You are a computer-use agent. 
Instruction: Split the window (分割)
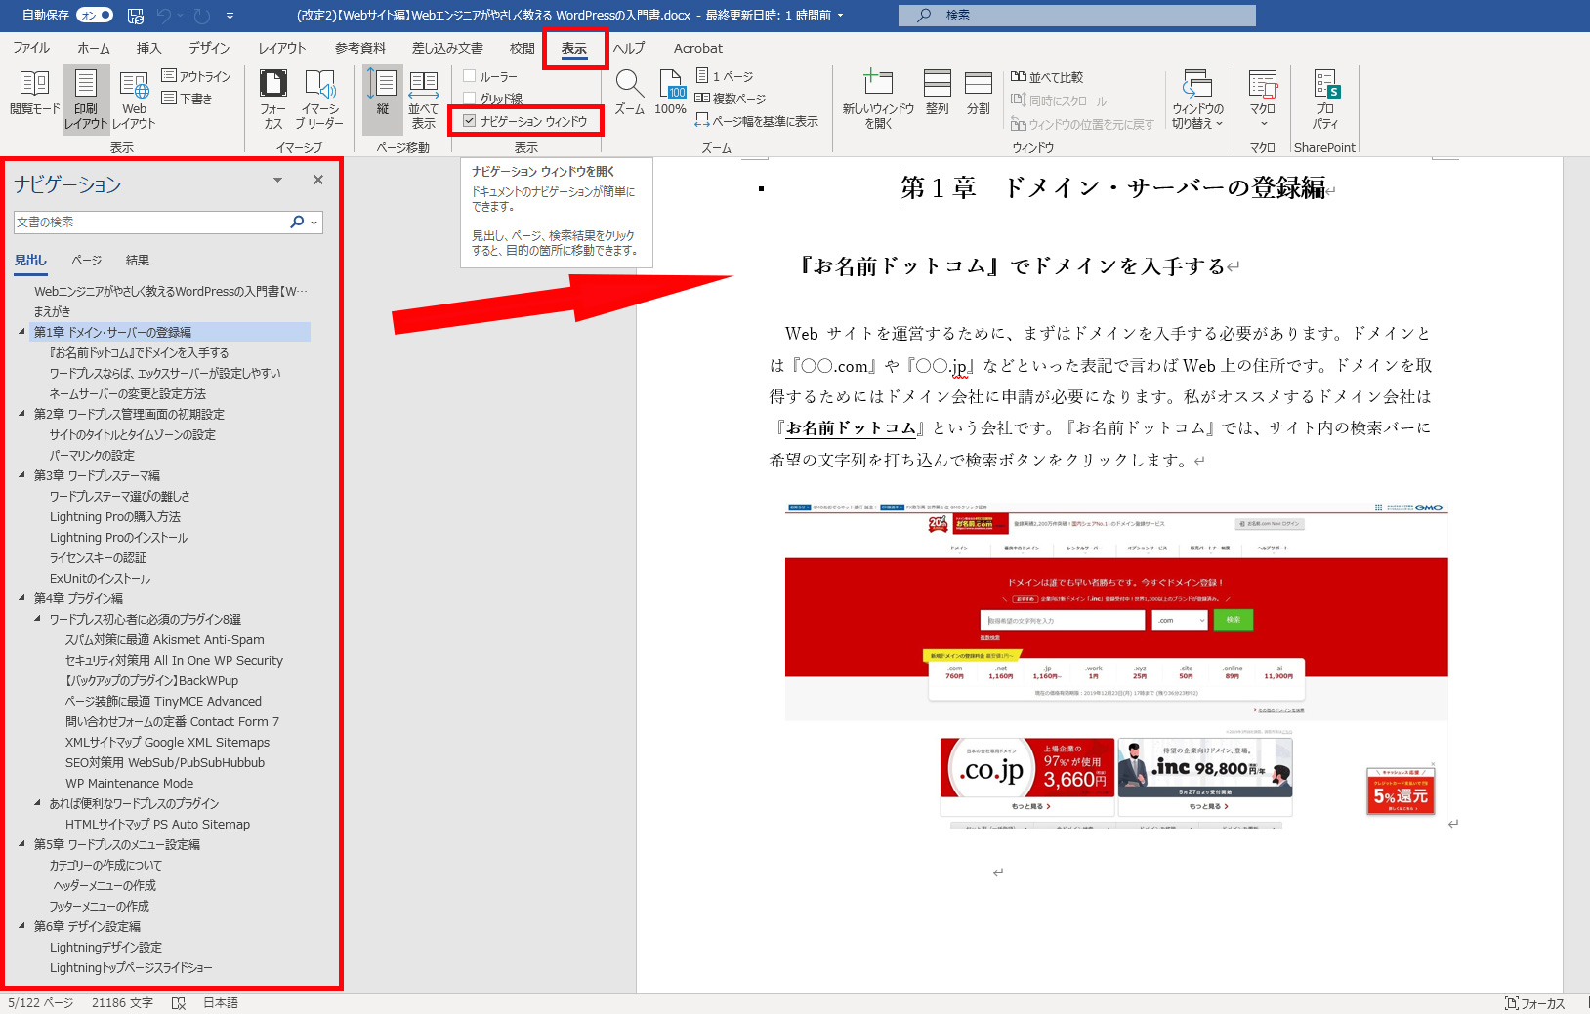(978, 94)
